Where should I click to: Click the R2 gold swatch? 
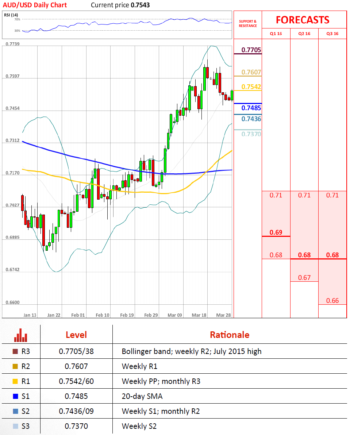pos(16,366)
